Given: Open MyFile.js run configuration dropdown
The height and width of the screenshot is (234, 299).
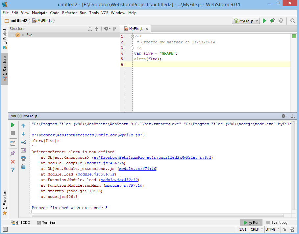Looking at the screenshot, I should tap(246, 21).
